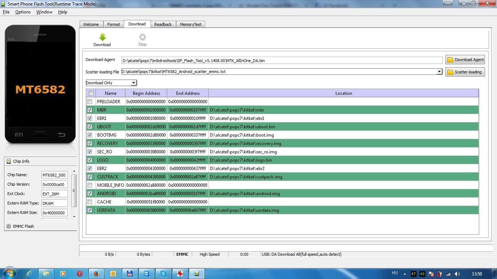This screenshot has height=279, width=497.
Task: Click the taskbar clock showing 13:50
Action: [477, 274]
